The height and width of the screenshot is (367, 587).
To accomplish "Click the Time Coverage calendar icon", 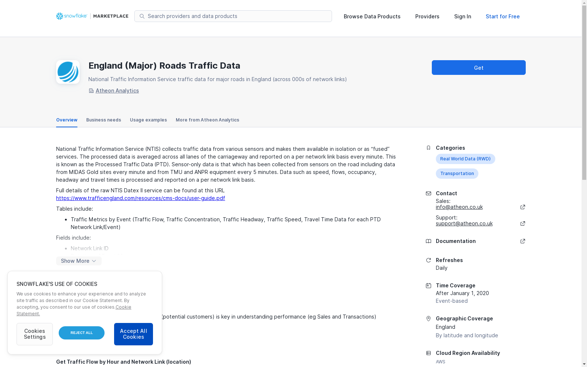I will tap(428, 286).
